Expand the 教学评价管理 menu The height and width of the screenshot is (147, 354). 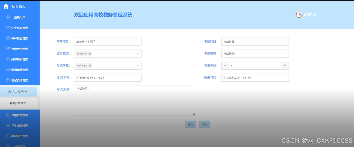pos(20,136)
